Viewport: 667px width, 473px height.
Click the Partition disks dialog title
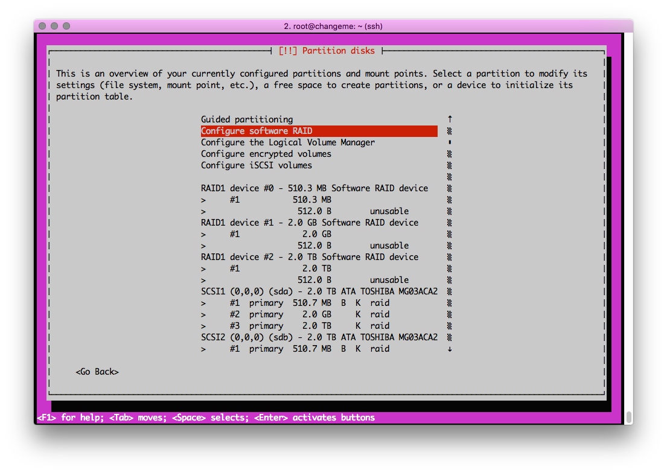[327, 51]
